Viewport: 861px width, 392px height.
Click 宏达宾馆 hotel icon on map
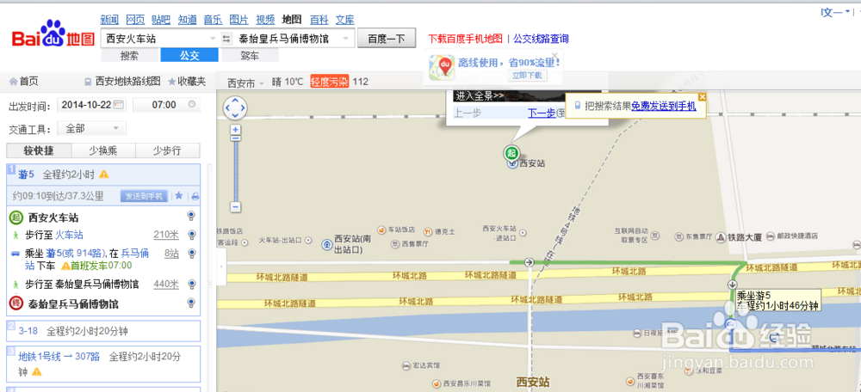pyautogui.click(x=406, y=364)
